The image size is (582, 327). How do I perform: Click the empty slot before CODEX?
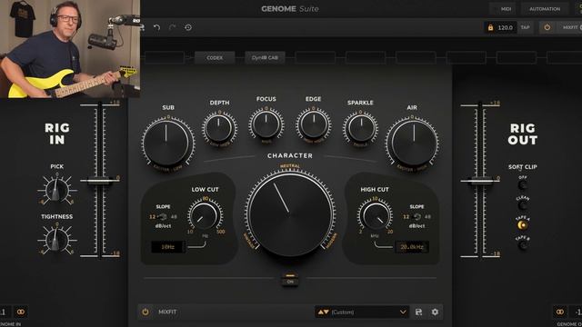165,58
